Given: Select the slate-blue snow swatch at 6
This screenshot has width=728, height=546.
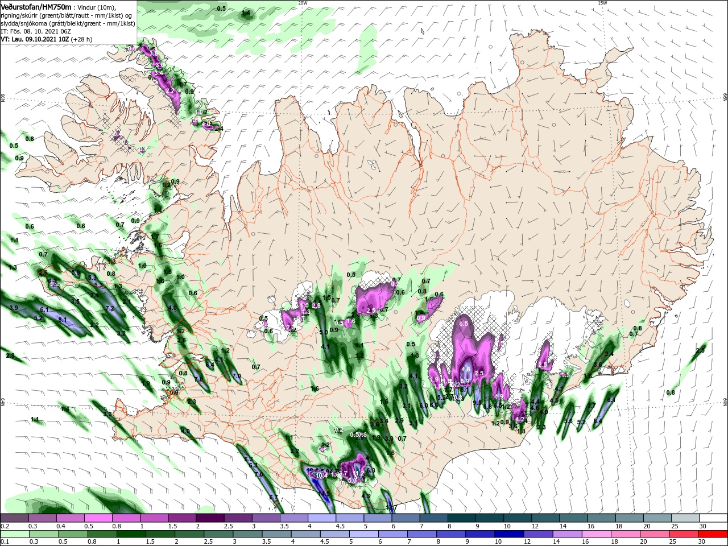Looking at the screenshot, I should tap(405, 518).
